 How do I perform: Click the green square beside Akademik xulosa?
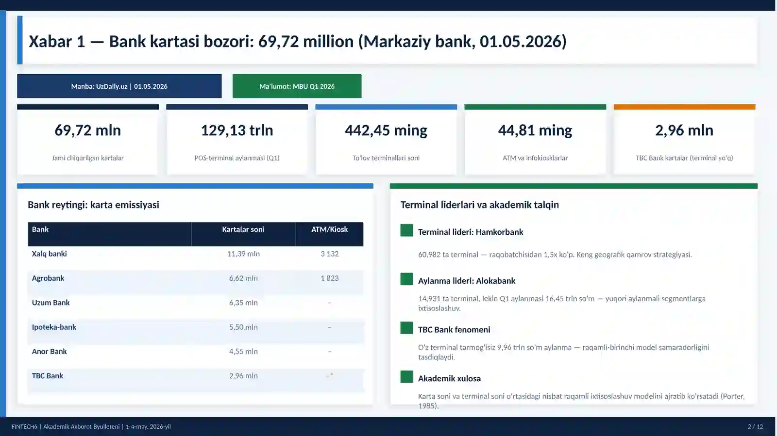(406, 377)
